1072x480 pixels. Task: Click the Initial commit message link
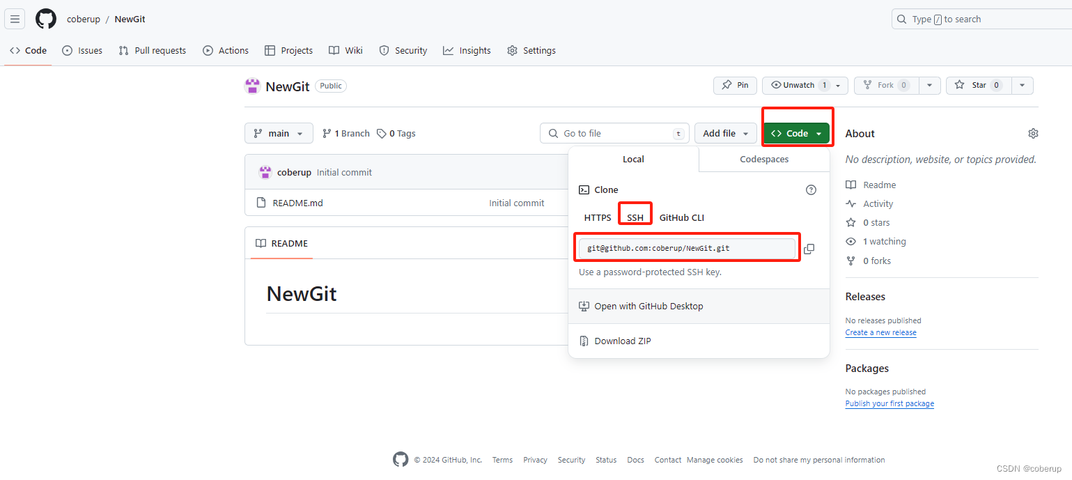click(344, 172)
